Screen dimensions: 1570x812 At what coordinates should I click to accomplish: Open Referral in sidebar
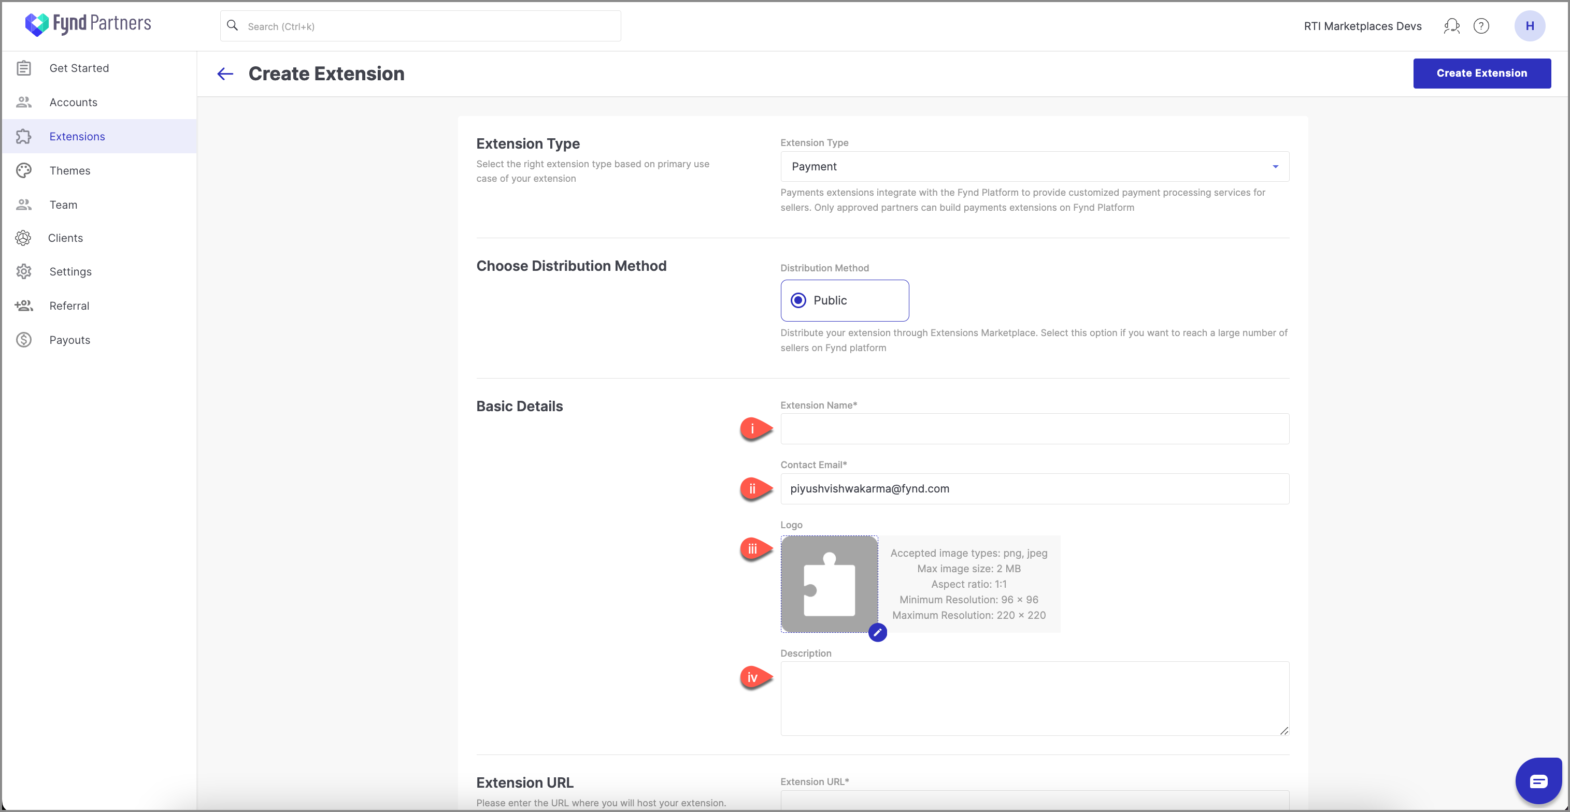[99, 306]
